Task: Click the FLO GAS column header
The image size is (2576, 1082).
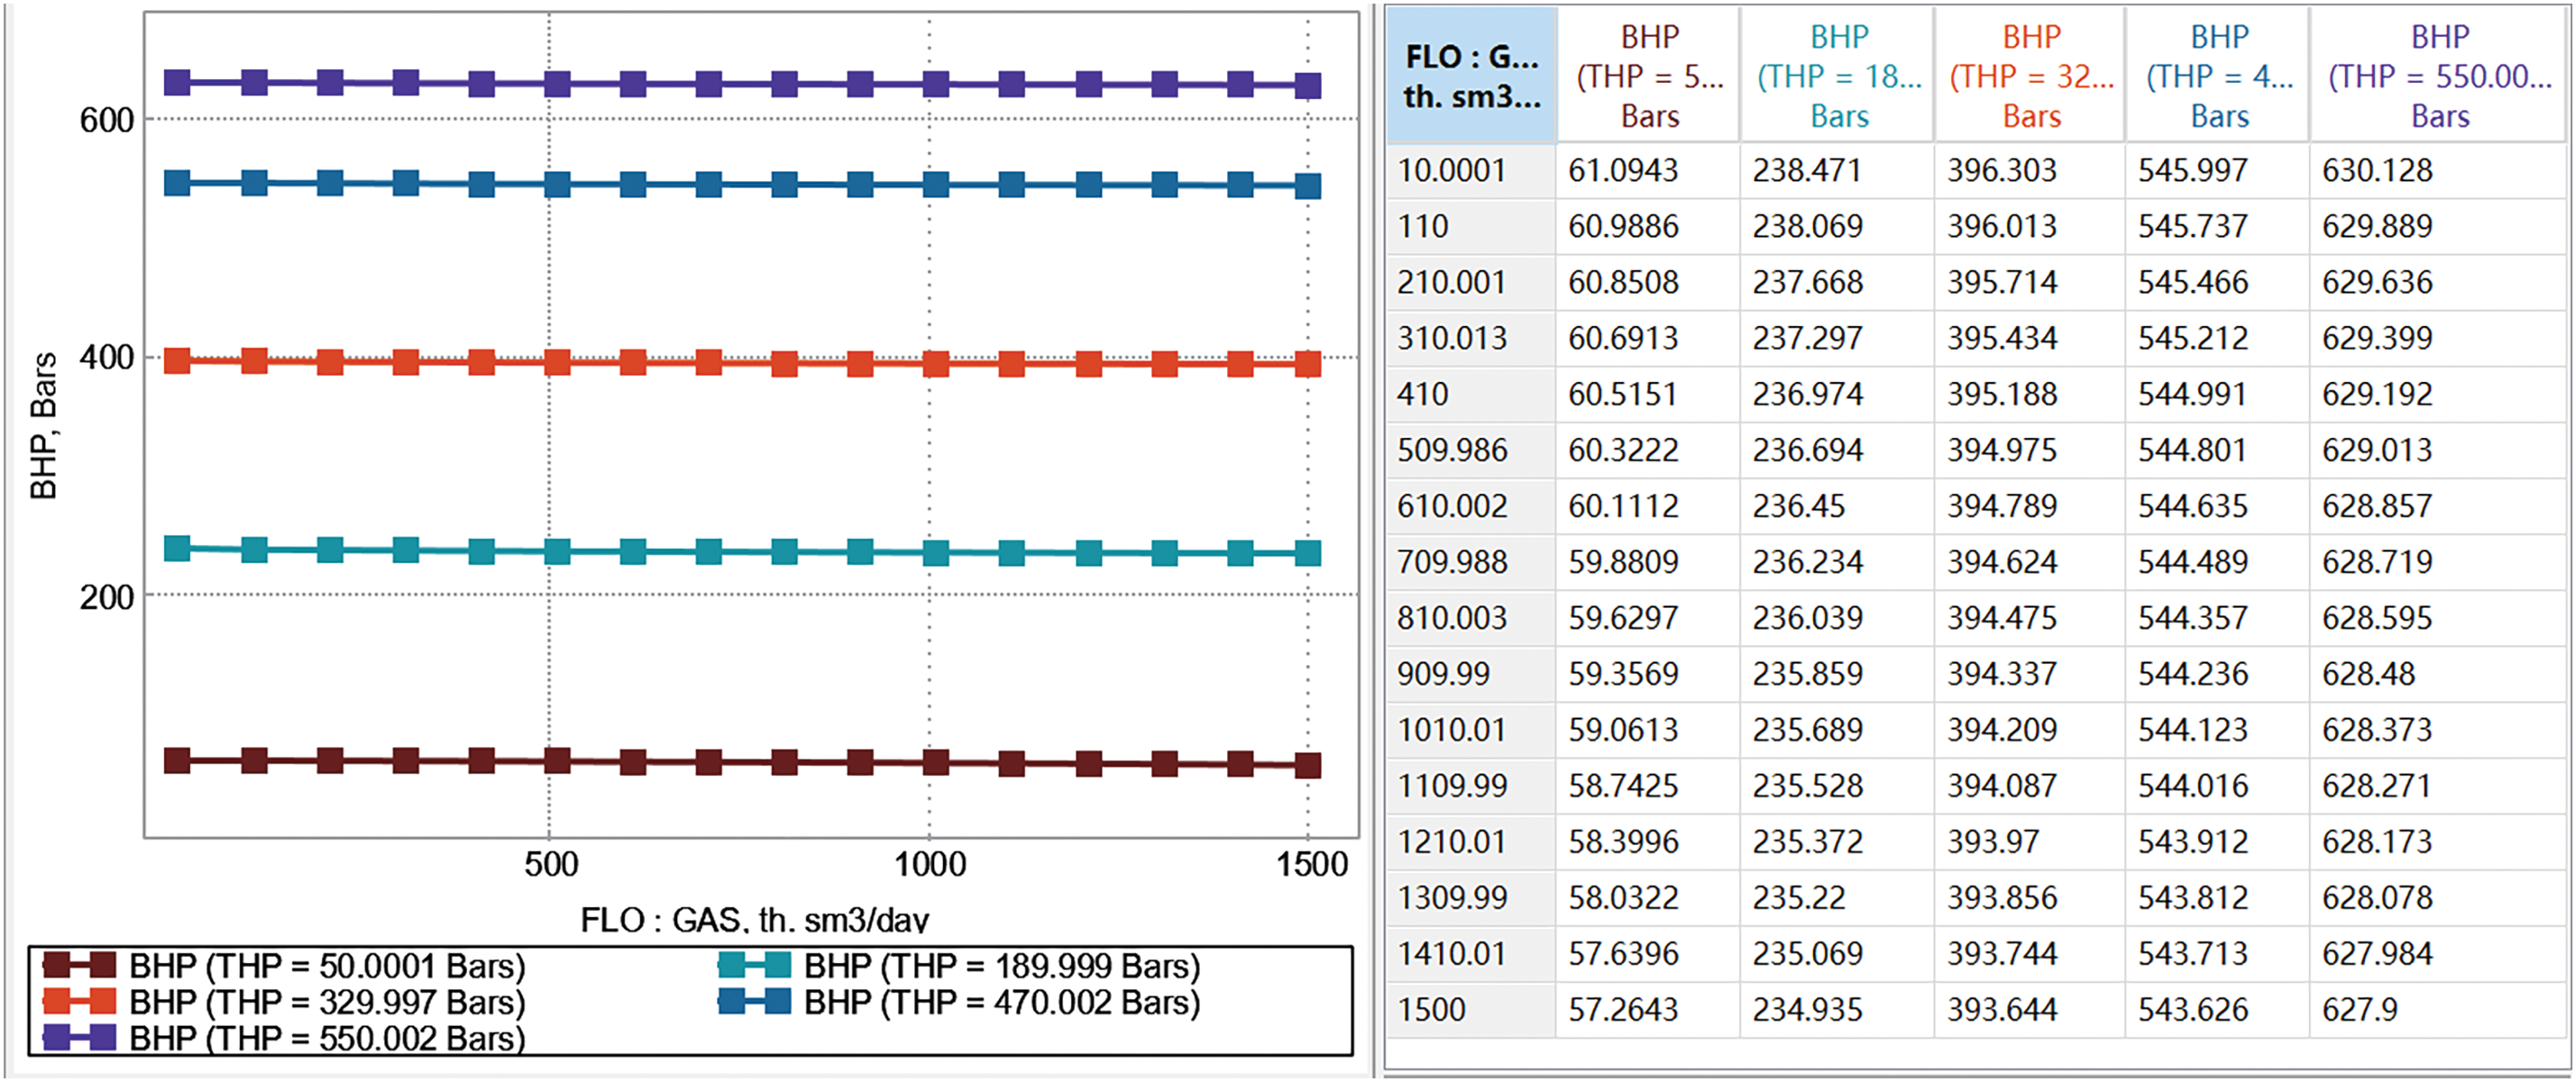Action: [x=1471, y=76]
